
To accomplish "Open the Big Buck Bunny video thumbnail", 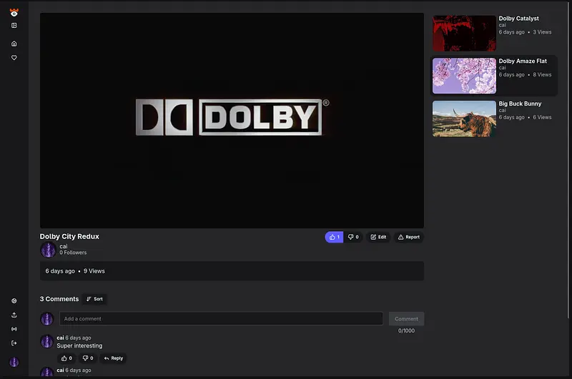I will click(x=464, y=118).
